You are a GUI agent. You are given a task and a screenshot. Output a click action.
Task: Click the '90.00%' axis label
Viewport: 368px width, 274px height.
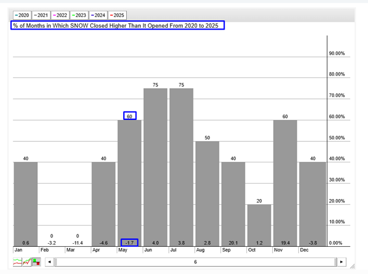(337, 53)
